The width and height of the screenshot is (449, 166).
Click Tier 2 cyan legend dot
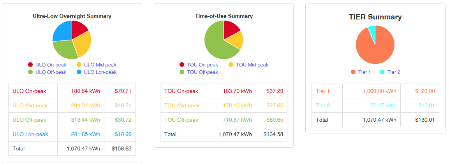pyautogui.click(x=382, y=72)
